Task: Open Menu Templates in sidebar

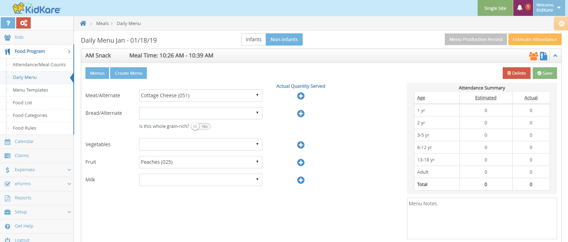Action: (30, 90)
